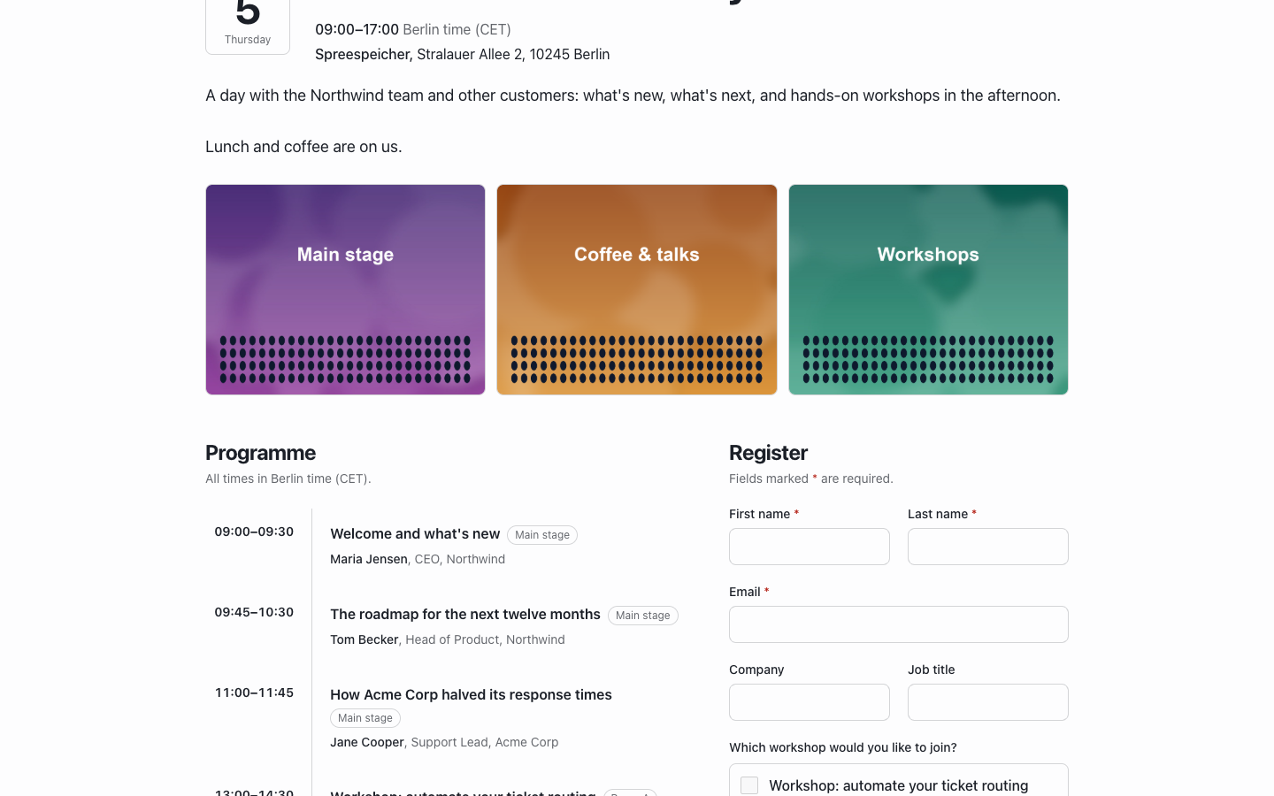The image size is (1274, 796).
Task: Click the Spreespeicher venue address
Action: (462, 54)
